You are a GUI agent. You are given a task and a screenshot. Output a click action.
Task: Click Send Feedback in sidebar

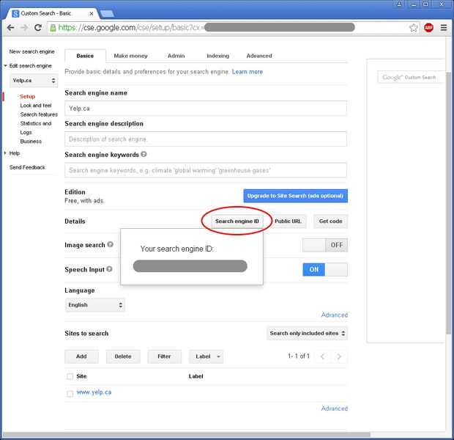tap(27, 167)
